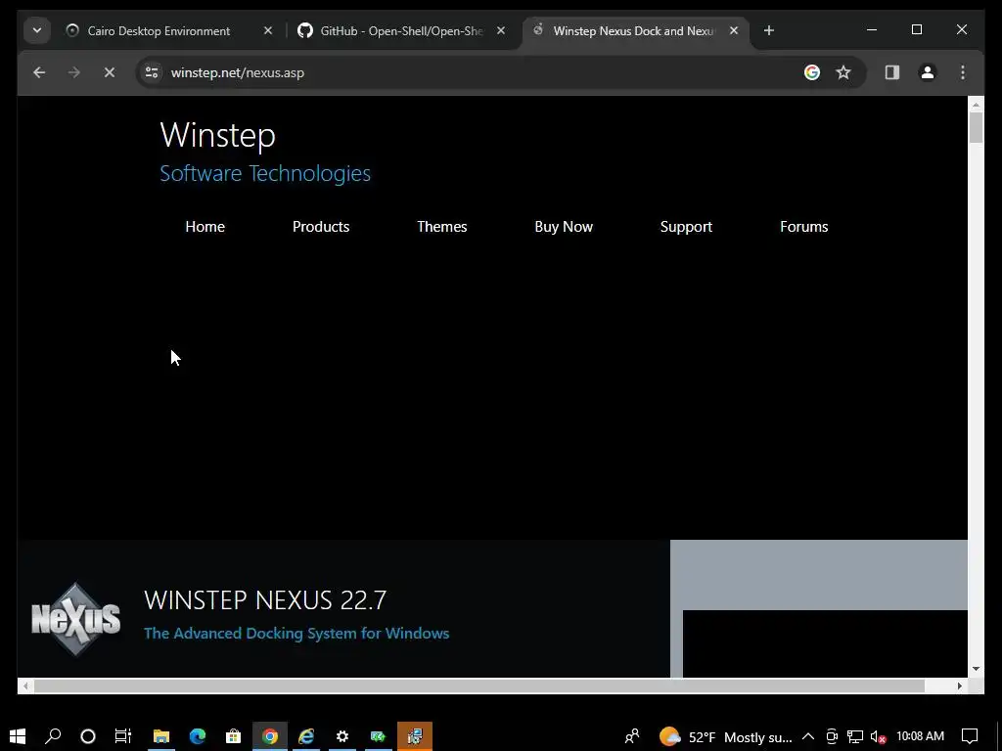The height and width of the screenshot is (751, 1002).
Task: Click the forward navigation arrow
Action: (x=74, y=72)
